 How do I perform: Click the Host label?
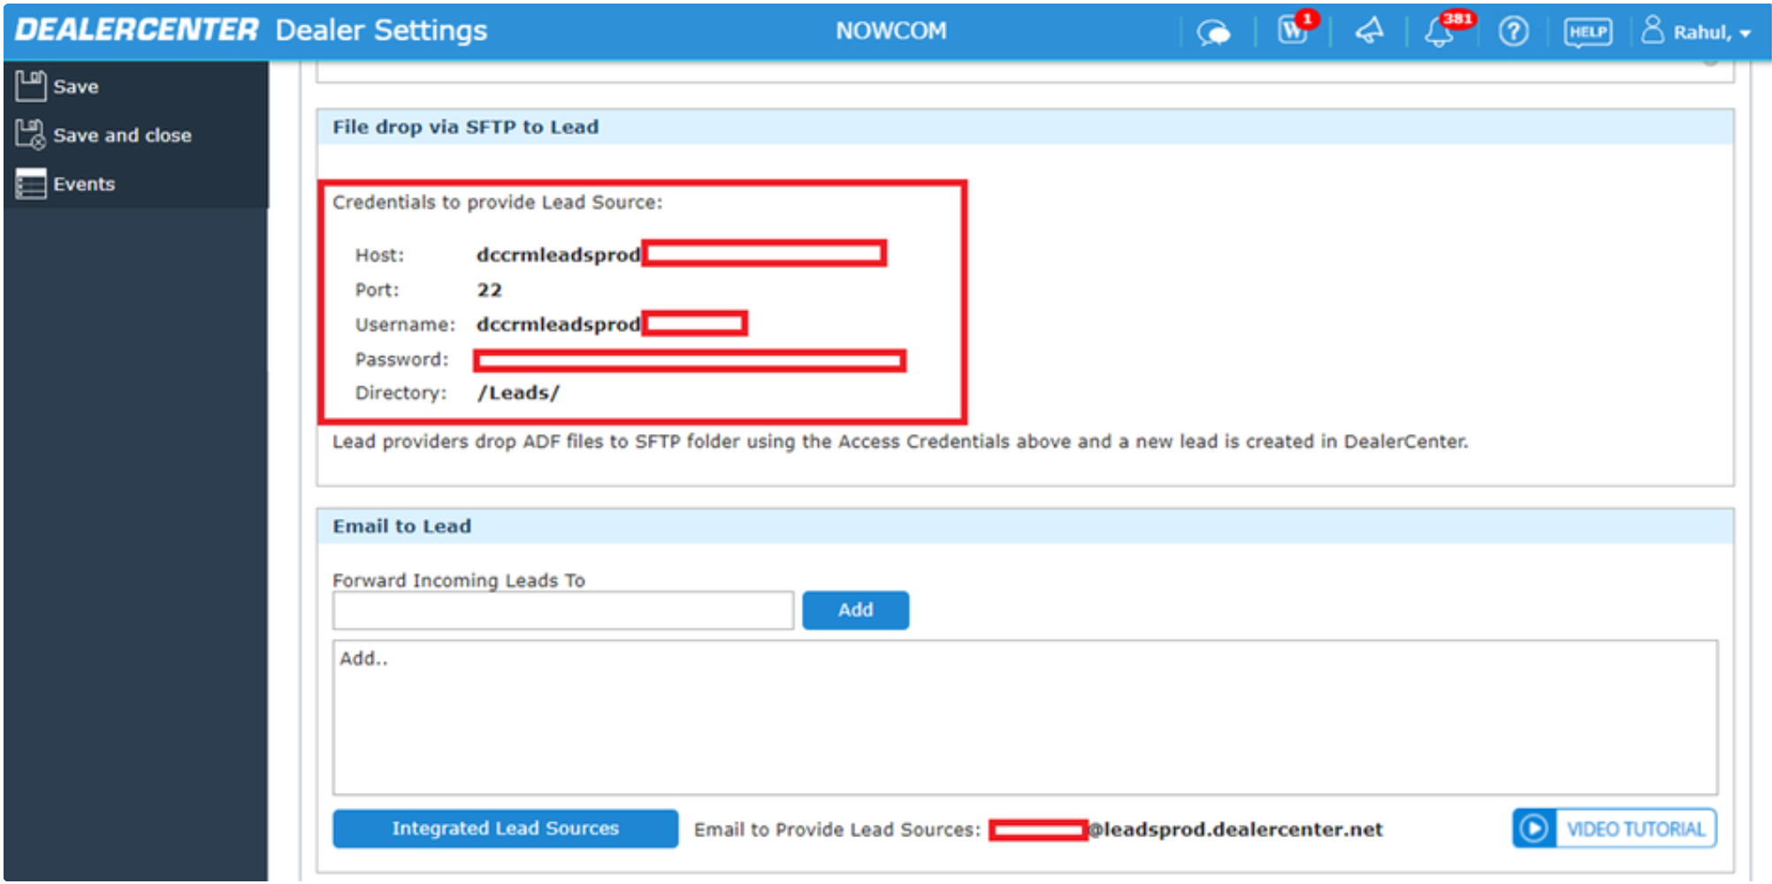tap(379, 255)
